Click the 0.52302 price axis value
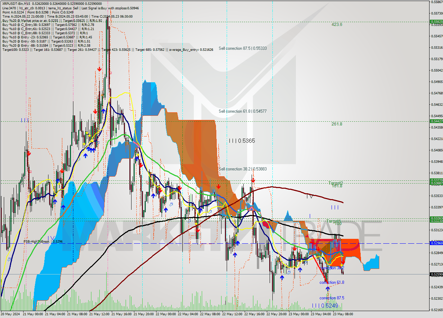Viewport: 443px width, 318px height. point(437,298)
